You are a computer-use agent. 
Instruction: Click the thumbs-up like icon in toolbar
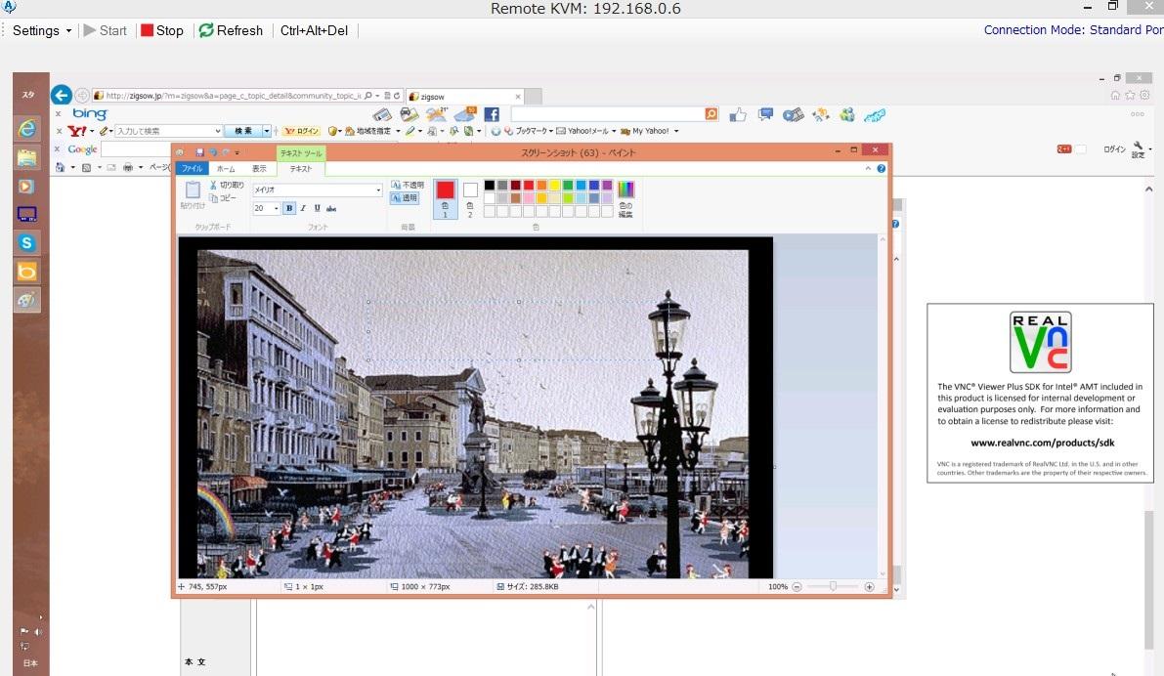(738, 114)
